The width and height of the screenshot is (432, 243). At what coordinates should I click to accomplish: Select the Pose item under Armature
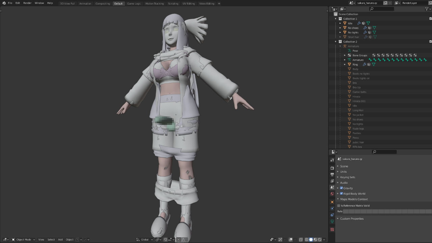click(x=355, y=51)
